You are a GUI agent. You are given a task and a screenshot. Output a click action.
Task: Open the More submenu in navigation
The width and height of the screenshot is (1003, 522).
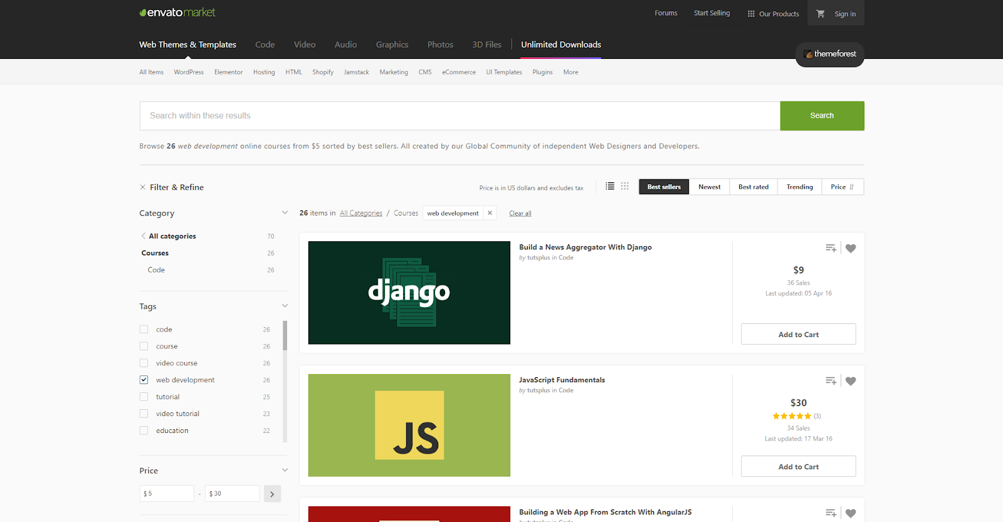point(570,72)
